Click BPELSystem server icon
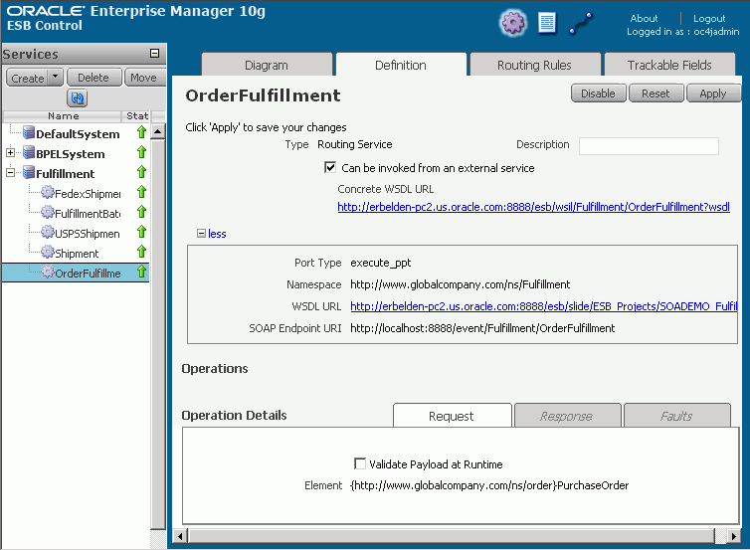Screen dimensions: 750x550 pyautogui.click(x=29, y=152)
